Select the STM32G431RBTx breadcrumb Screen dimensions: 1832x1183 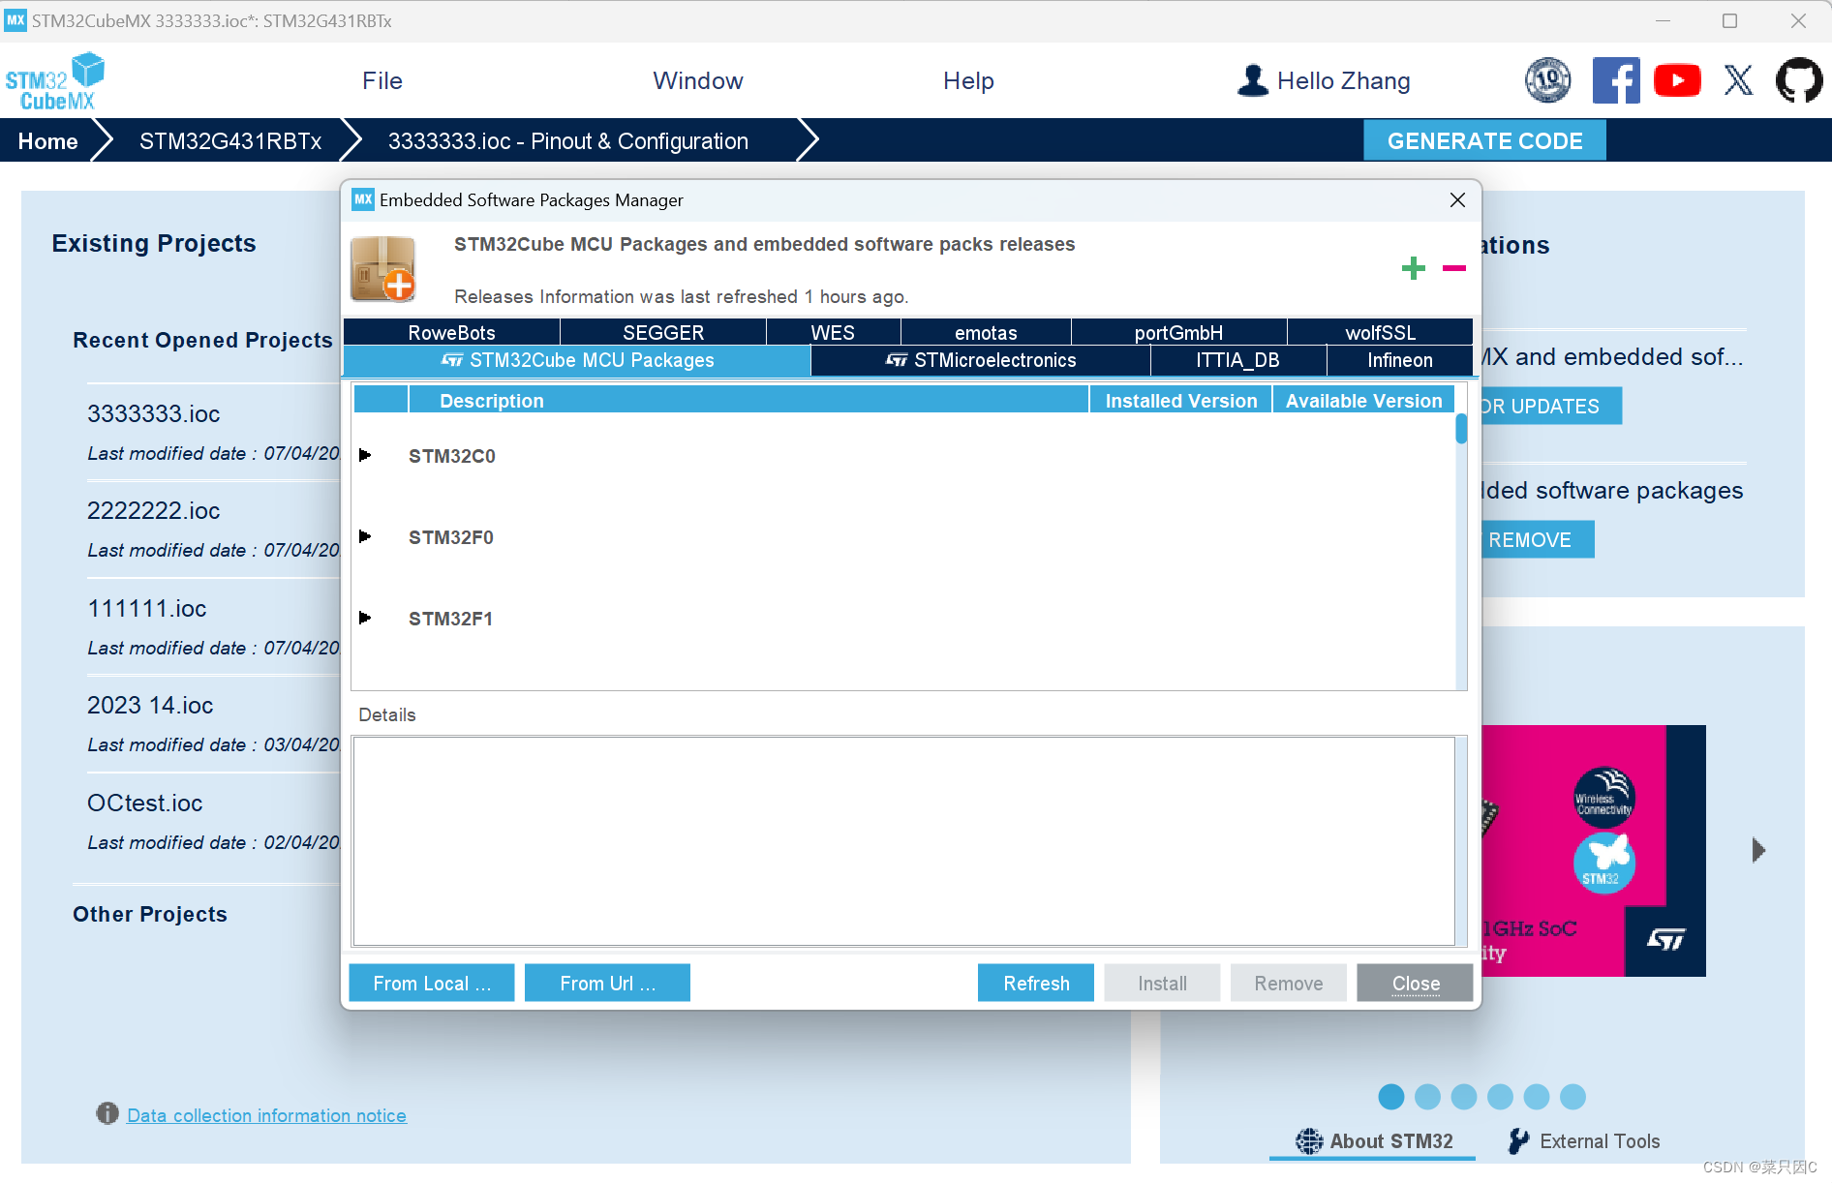tap(230, 141)
